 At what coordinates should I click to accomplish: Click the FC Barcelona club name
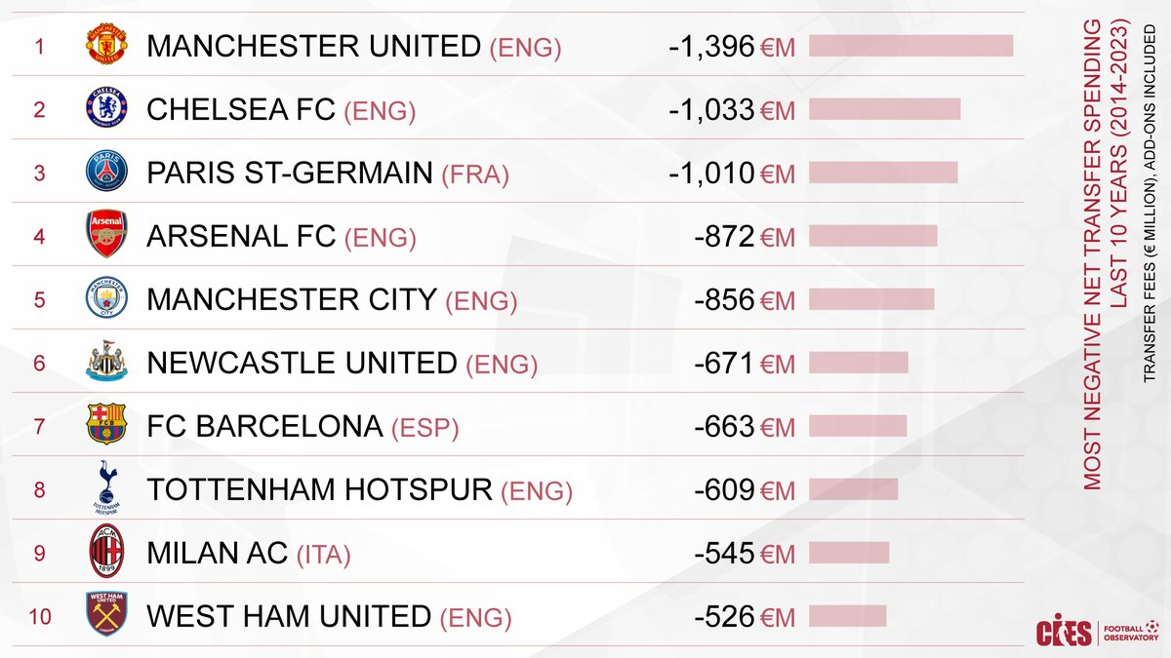265,426
